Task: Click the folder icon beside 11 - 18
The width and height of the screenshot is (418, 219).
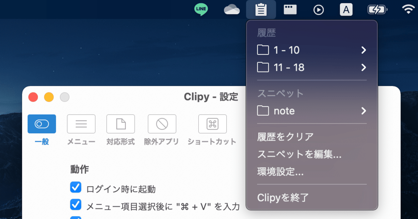Action: pos(263,67)
